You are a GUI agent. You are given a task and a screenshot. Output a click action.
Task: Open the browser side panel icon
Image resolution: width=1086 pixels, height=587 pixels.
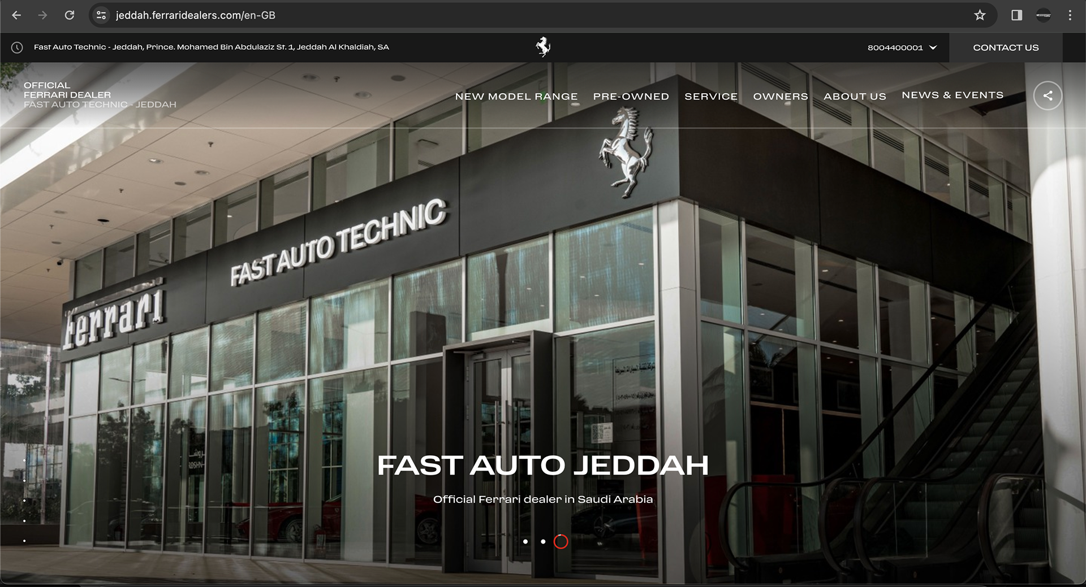point(1016,15)
